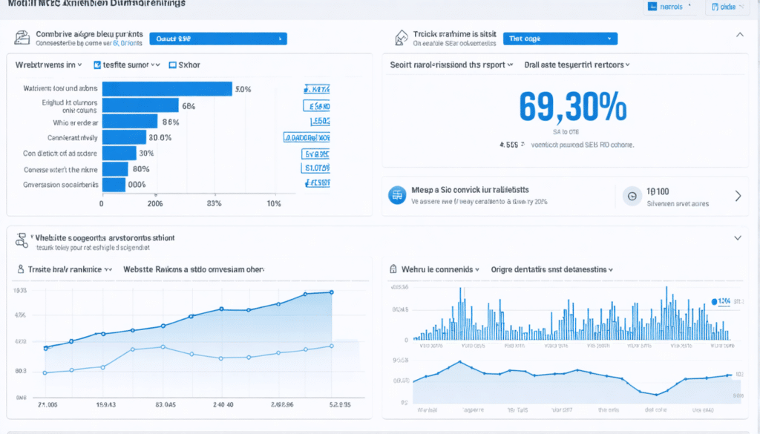
Task: Open the 'Wehru le connenids' dropdown
Action: pyautogui.click(x=440, y=269)
